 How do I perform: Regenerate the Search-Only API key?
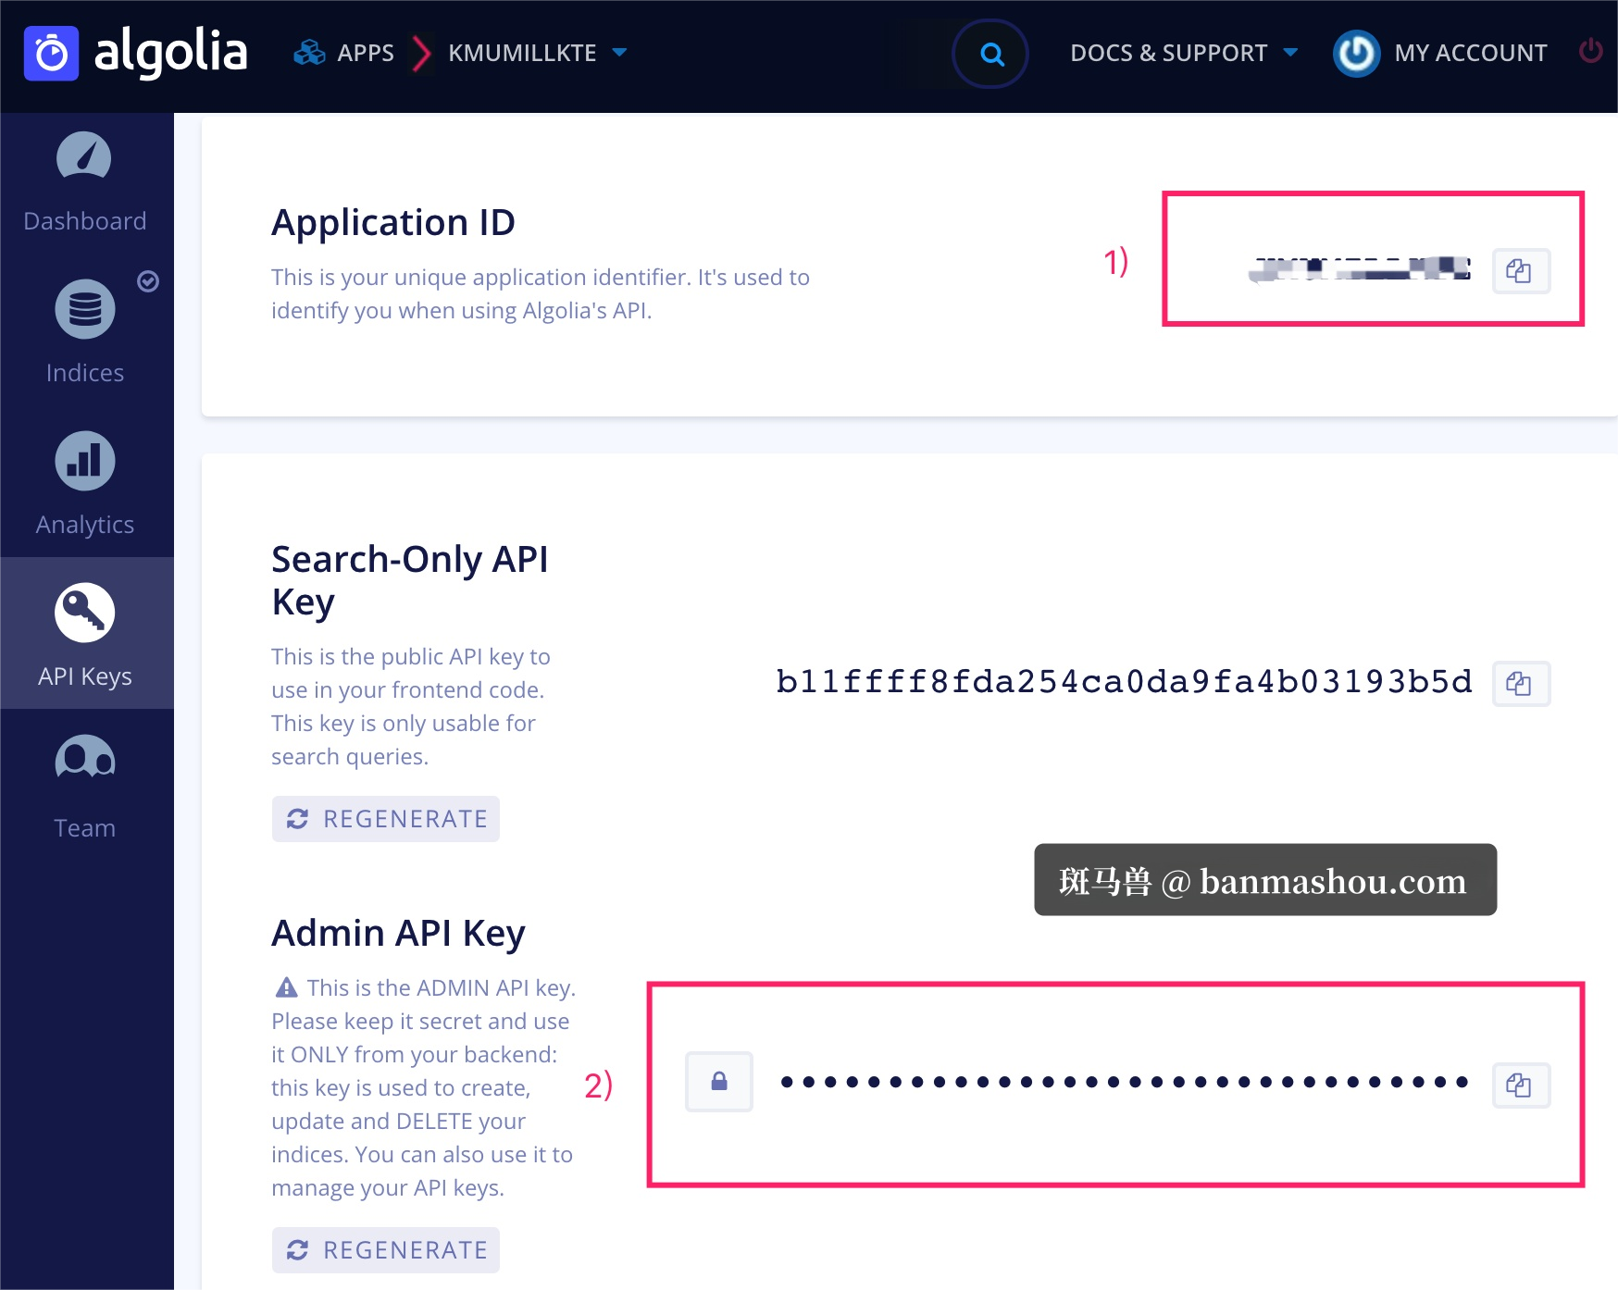click(x=386, y=819)
